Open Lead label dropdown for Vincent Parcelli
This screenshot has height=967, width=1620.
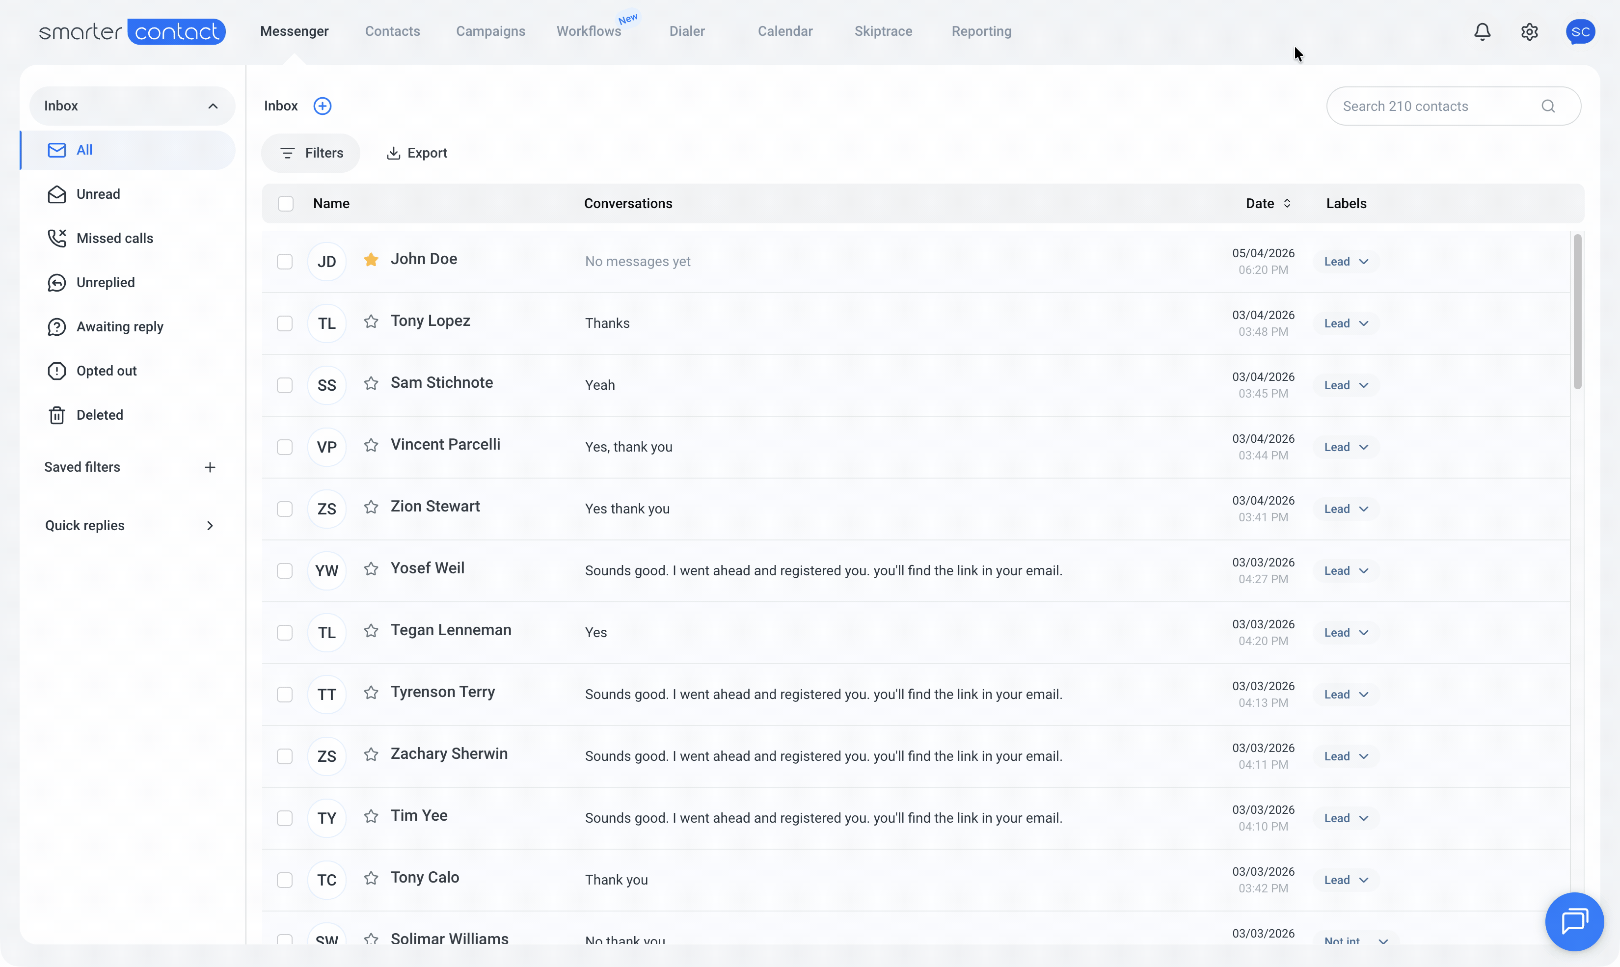(1346, 447)
